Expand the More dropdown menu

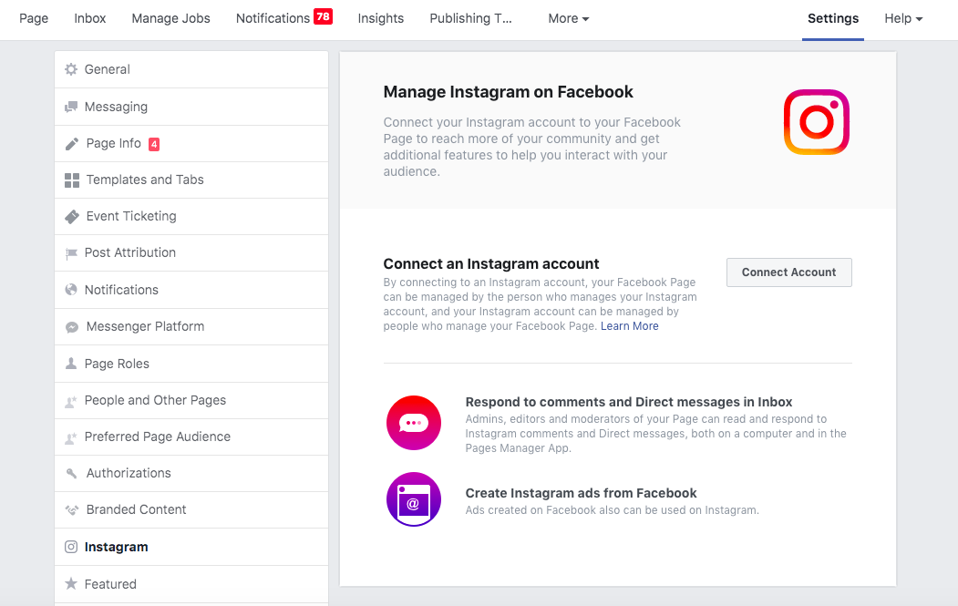point(568,19)
